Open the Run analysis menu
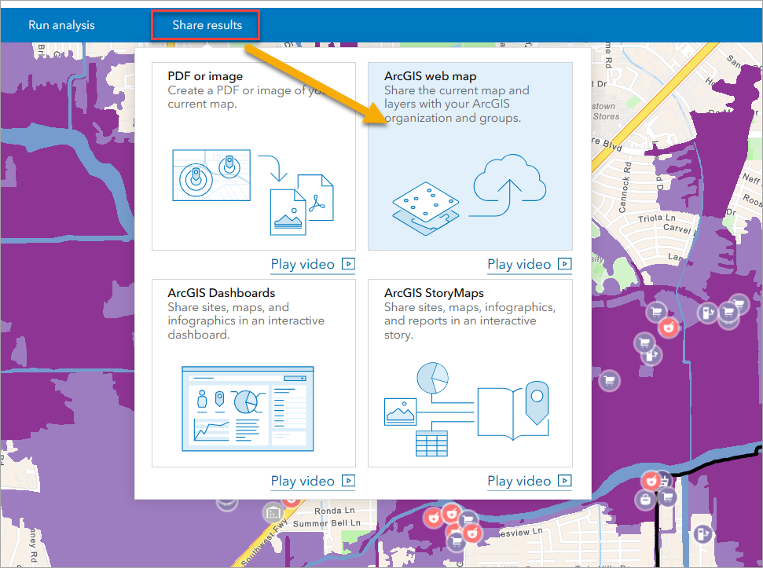763x568 pixels. pos(61,24)
